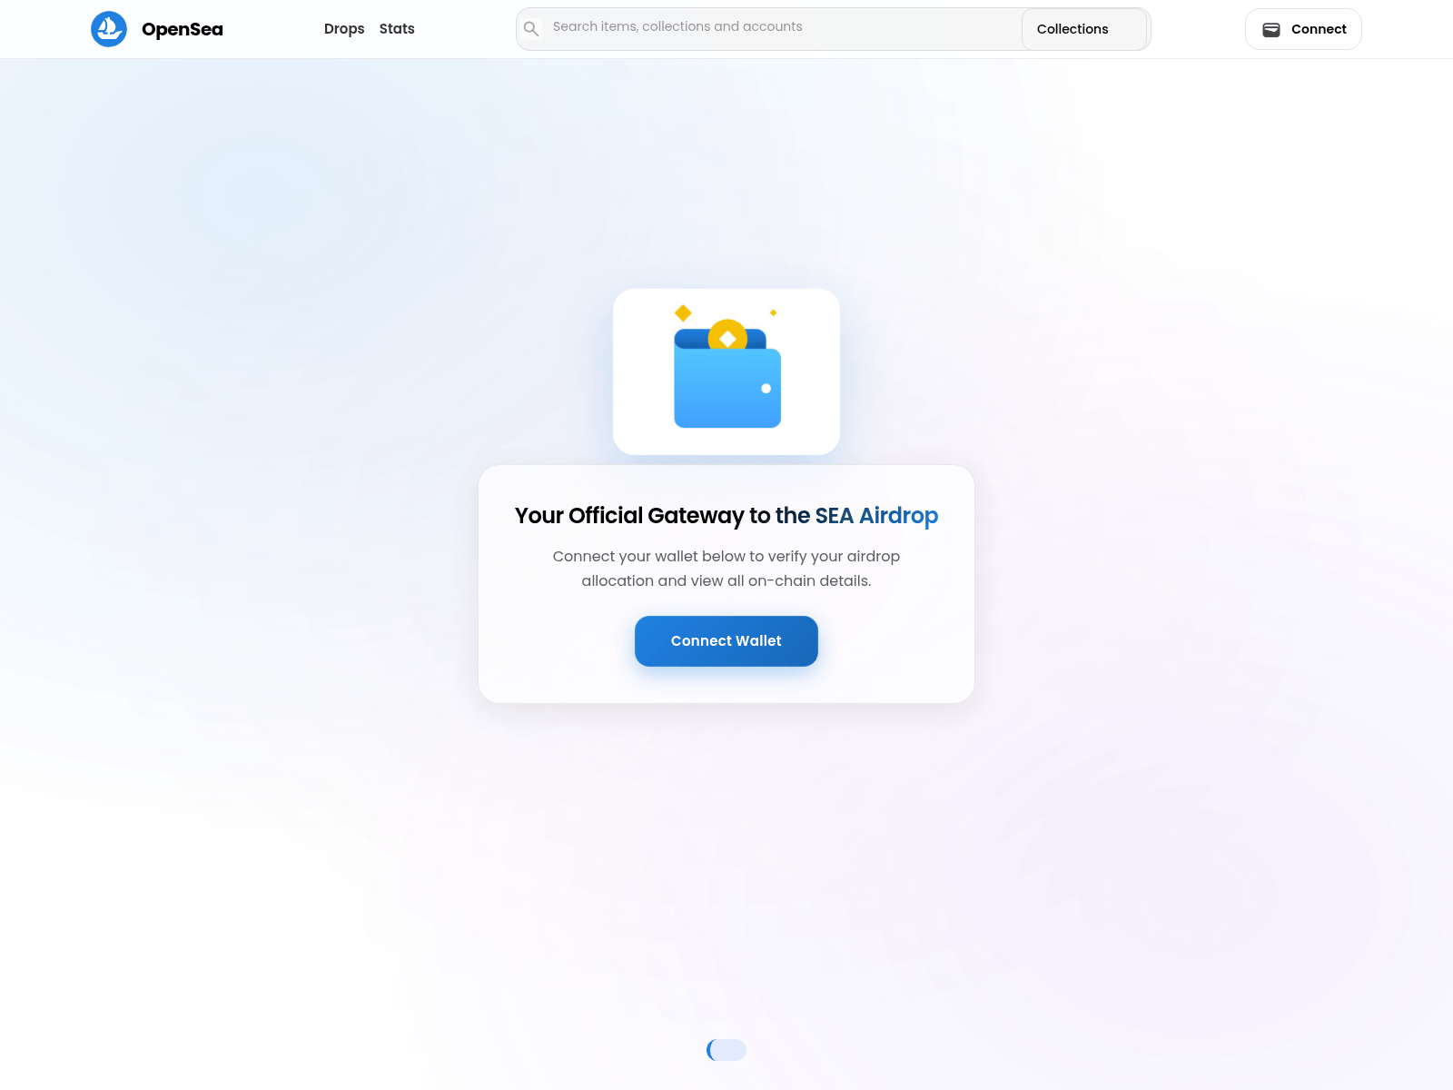Viewport: 1453px width, 1090px height.
Task: Toggle the switch at the page bottom
Action: coord(726,1050)
